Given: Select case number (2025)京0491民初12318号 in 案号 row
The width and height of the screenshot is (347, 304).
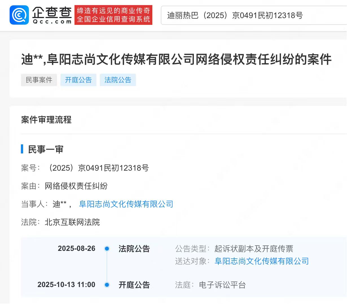Looking at the screenshot, I should pyautogui.click(x=97, y=168).
